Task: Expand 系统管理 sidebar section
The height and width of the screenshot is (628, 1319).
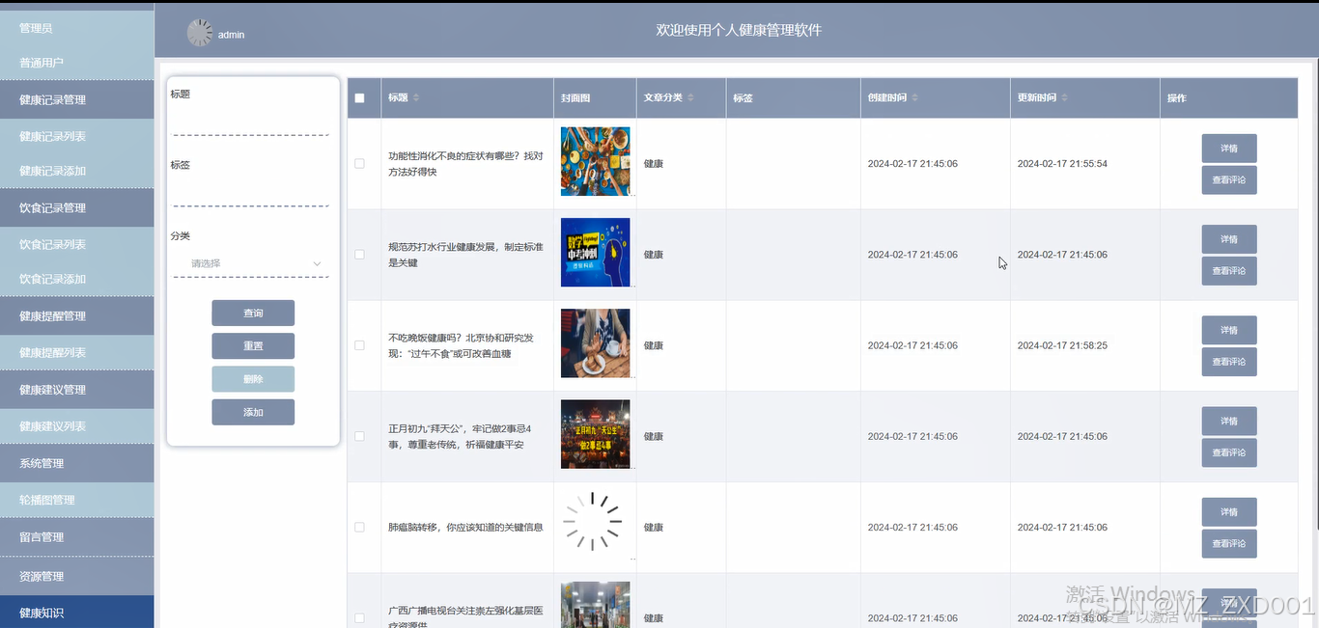Action: [x=77, y=463]
